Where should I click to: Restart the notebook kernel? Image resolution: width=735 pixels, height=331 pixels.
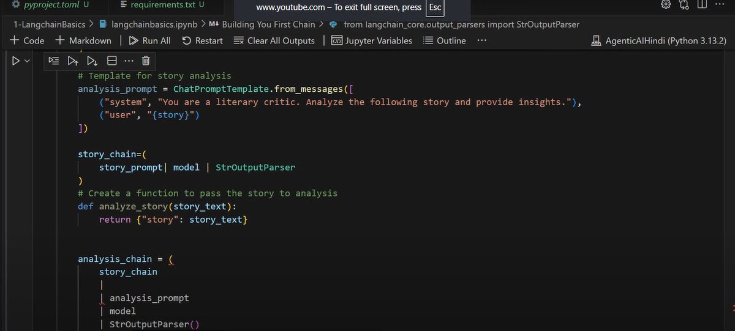pos(202,40)
